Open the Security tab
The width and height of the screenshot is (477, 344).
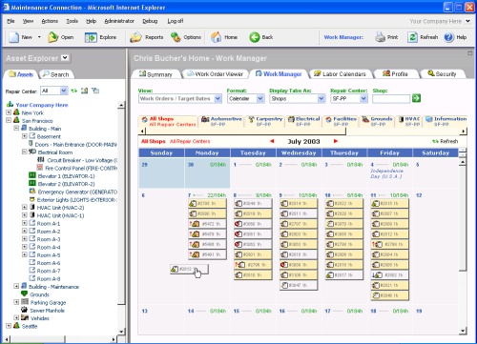(x=442, y=74)
